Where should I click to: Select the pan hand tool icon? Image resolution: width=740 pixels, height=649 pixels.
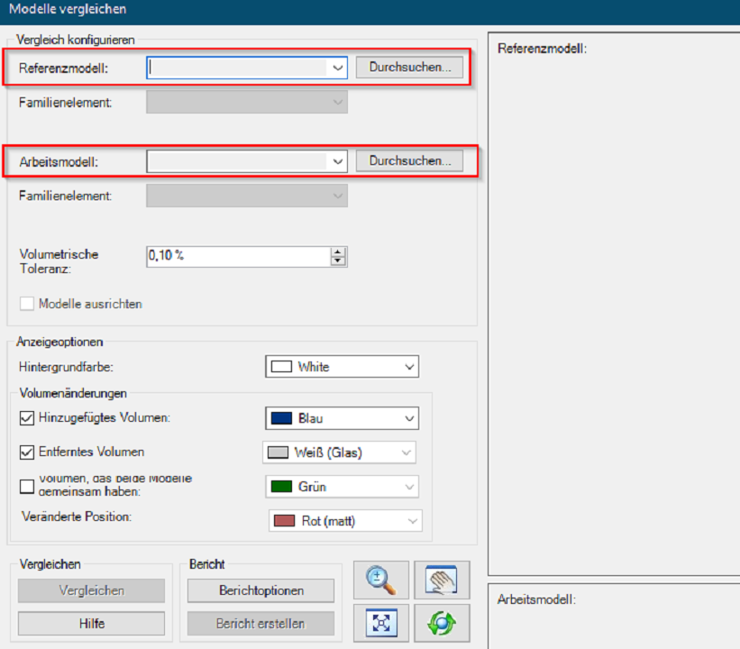(x=442, y=580)
